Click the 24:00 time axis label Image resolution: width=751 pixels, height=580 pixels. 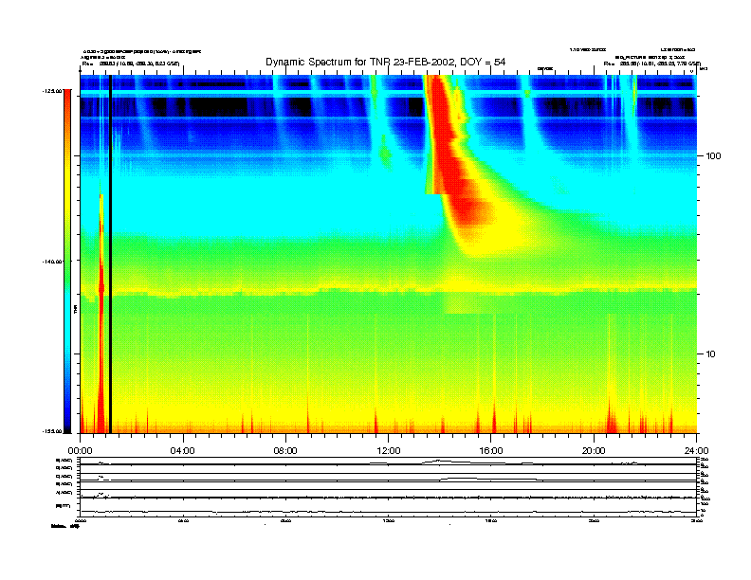click(x=696, y=451)
